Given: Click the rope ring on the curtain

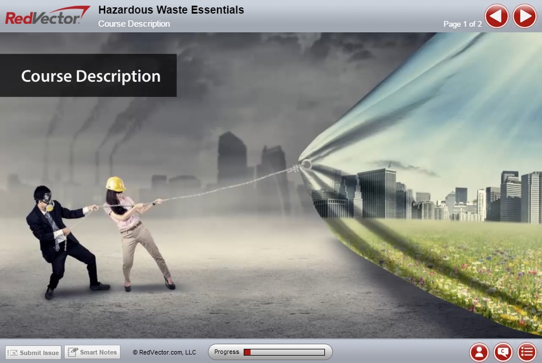Looking at the screenshot, I should tap(306, 164).
